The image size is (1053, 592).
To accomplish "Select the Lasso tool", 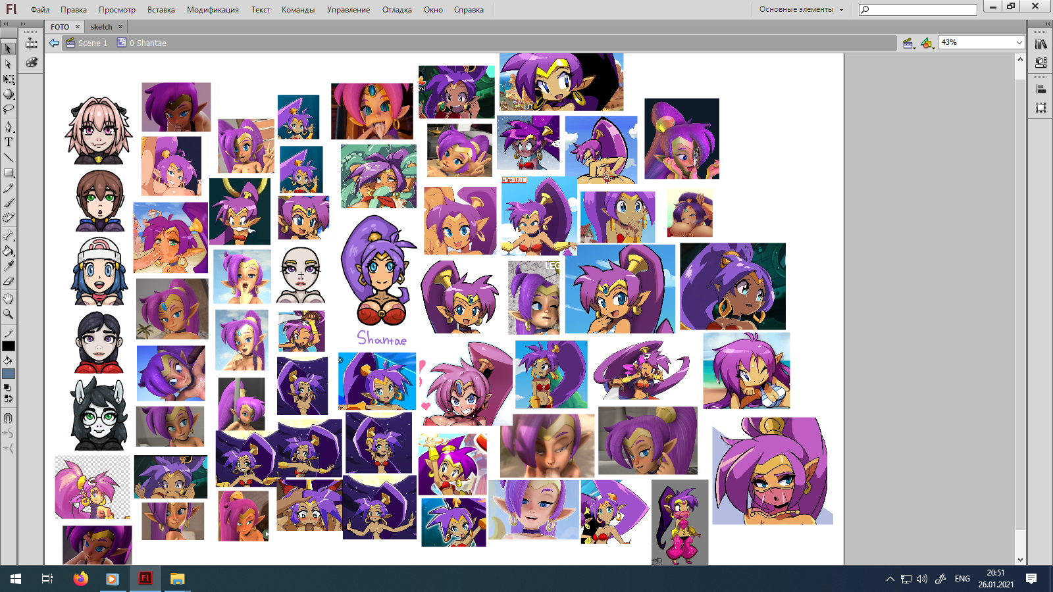I will (x=9, y=109).
